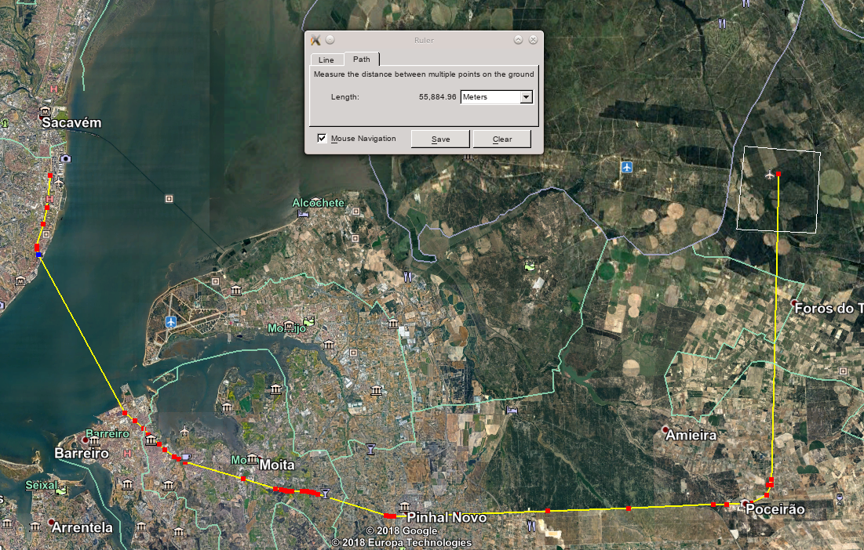Click the Seixal place label
This screenshot has width=864, height=550.
(x=42, y=485)
